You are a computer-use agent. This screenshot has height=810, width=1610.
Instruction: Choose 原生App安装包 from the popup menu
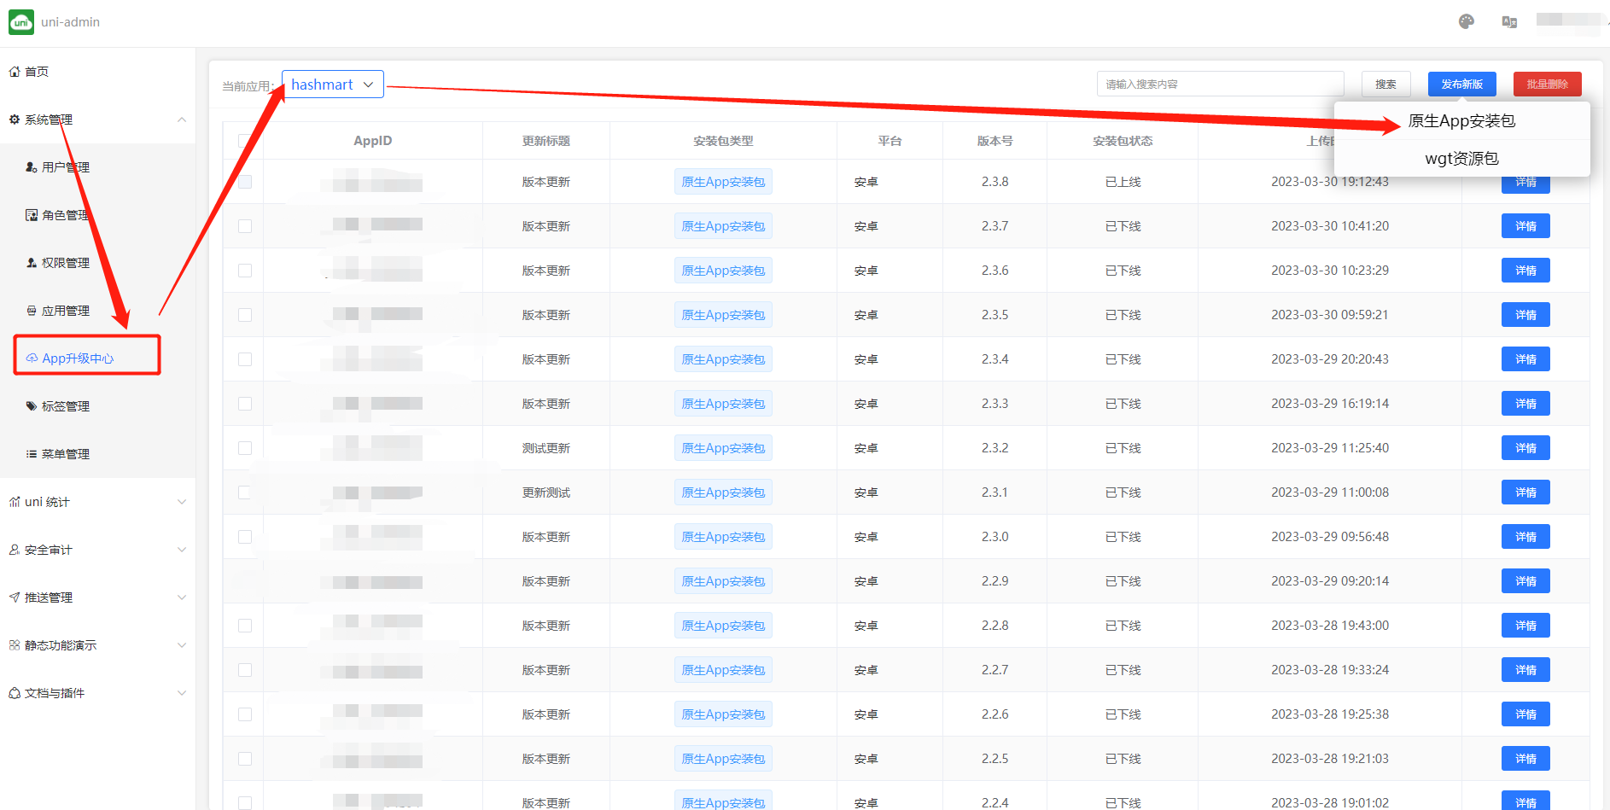pos(1461,121)
